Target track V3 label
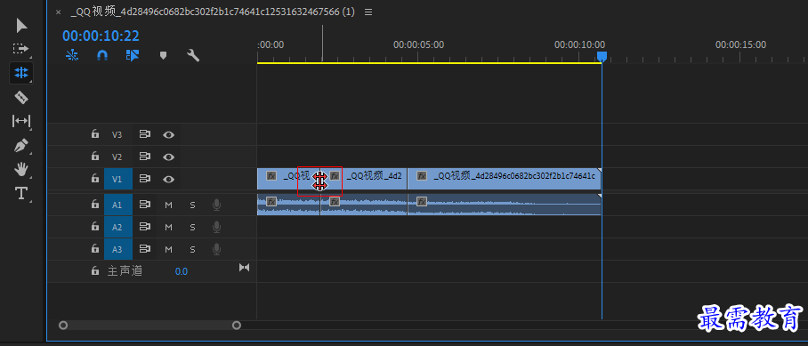Image resolution: width=808 pixels, height=346 pixels. (117, 135)
